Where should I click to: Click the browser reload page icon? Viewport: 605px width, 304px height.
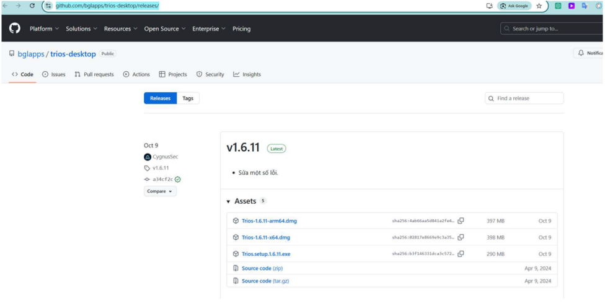32,6
